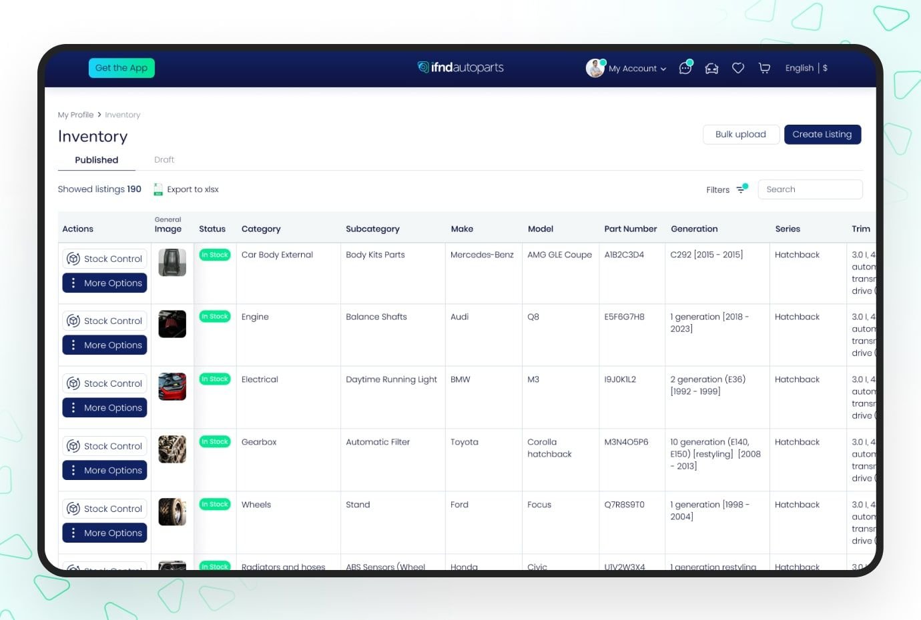Open Stock Control for Mercedes-Benz row

click(x=105, y=259)
